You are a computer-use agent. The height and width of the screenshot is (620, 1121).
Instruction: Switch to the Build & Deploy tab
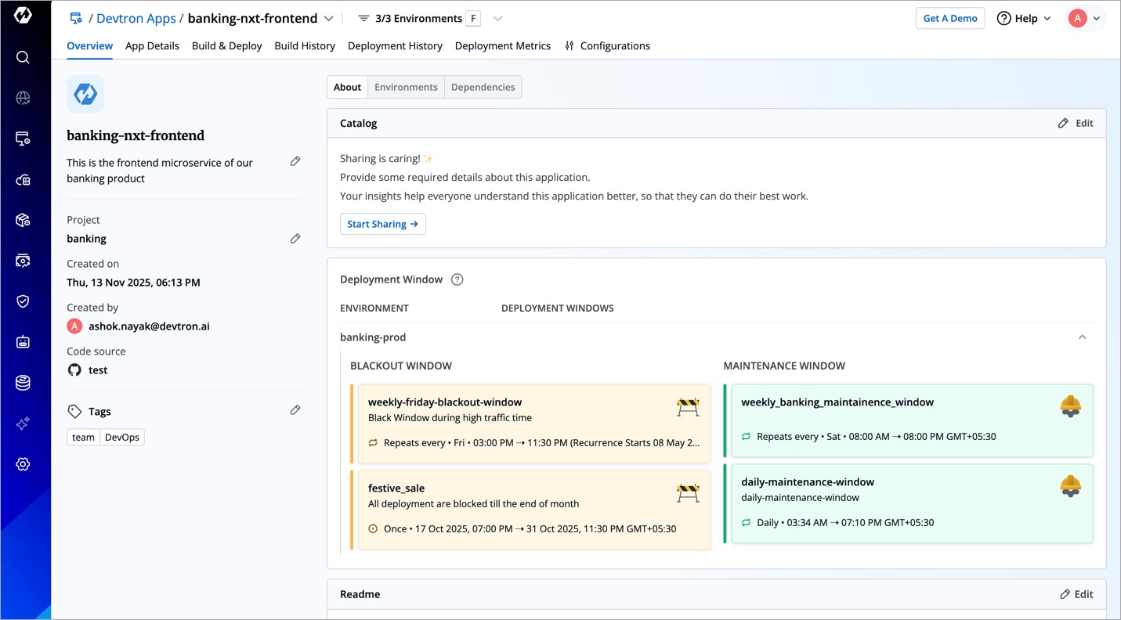tap(226, 46)
